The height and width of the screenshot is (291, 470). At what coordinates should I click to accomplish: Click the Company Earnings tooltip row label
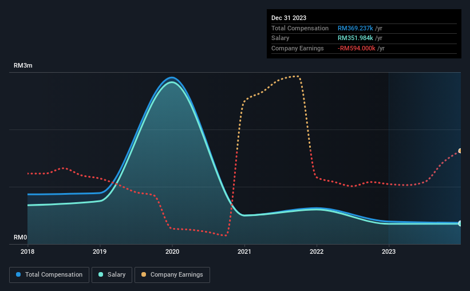coord(297,48)
